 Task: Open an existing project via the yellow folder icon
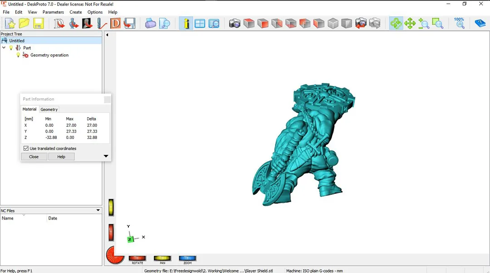(24, 24)
